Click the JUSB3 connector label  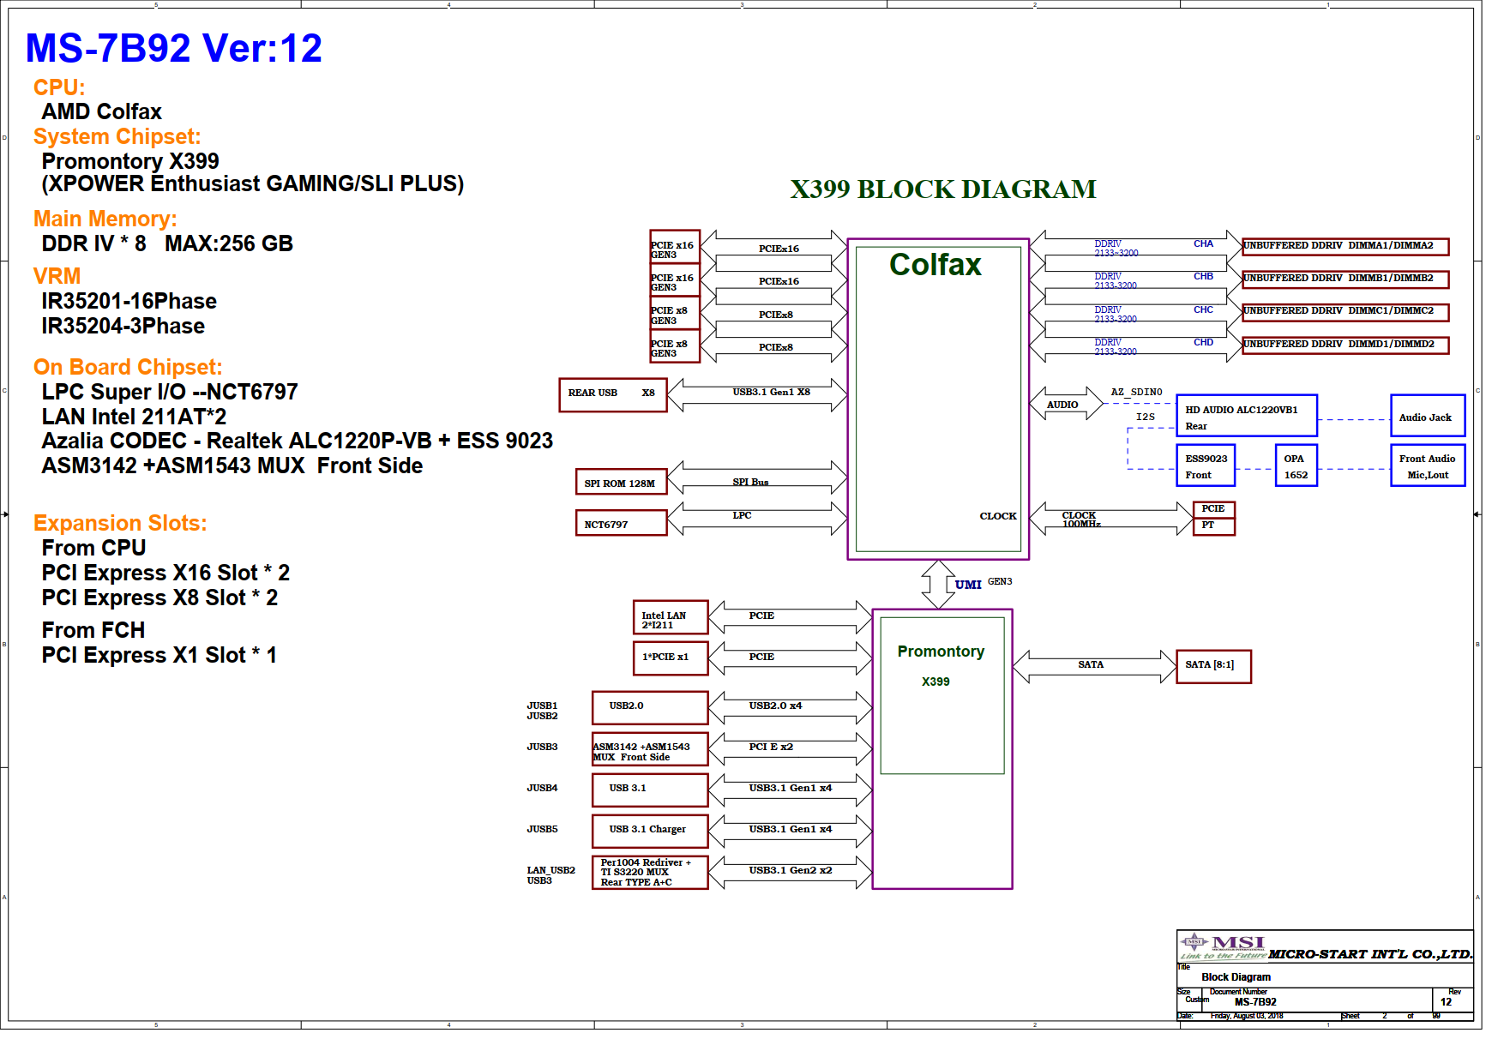[542, 747]
